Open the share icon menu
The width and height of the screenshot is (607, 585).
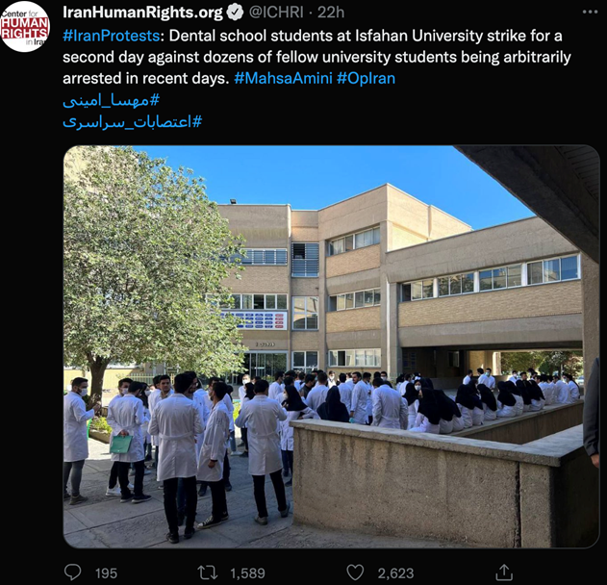coord(504,572)
